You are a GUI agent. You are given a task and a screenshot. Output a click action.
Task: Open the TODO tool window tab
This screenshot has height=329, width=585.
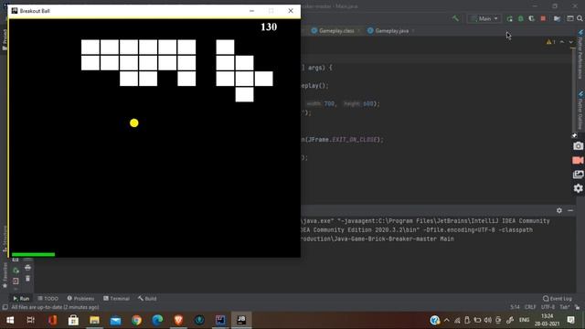pyautogui.click(x=48, y=299)
